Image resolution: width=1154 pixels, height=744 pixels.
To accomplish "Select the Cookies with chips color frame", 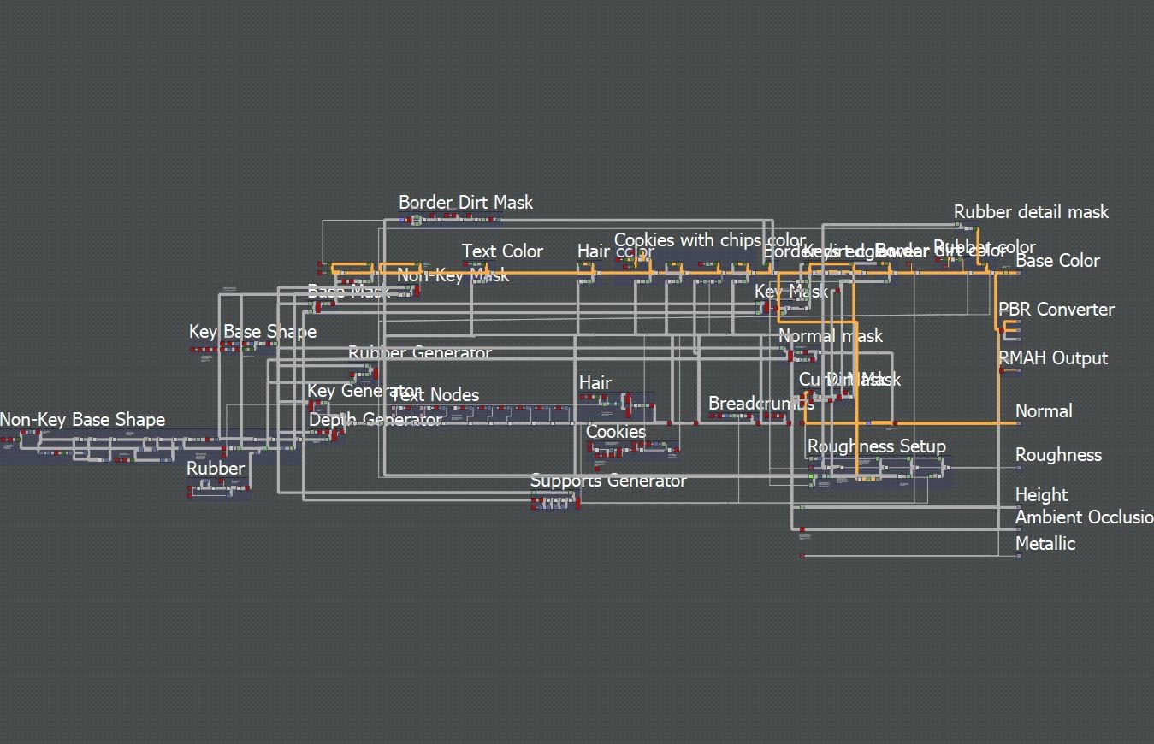I will pyautogui.click(x=709, y=240).
